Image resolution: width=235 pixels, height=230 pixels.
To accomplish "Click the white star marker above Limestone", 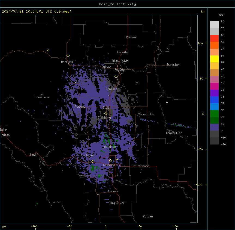I will 42,95.
